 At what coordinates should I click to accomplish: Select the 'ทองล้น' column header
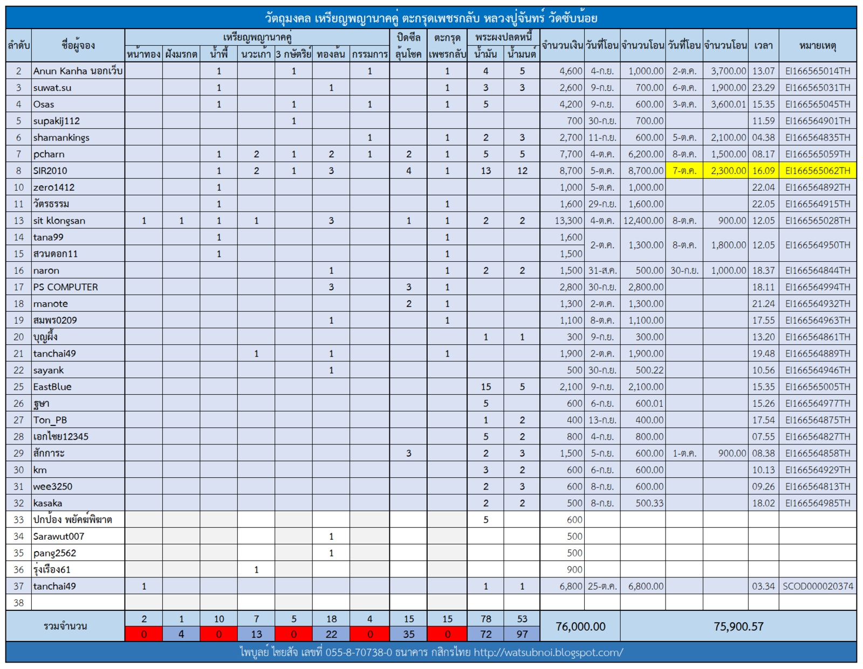331,54
